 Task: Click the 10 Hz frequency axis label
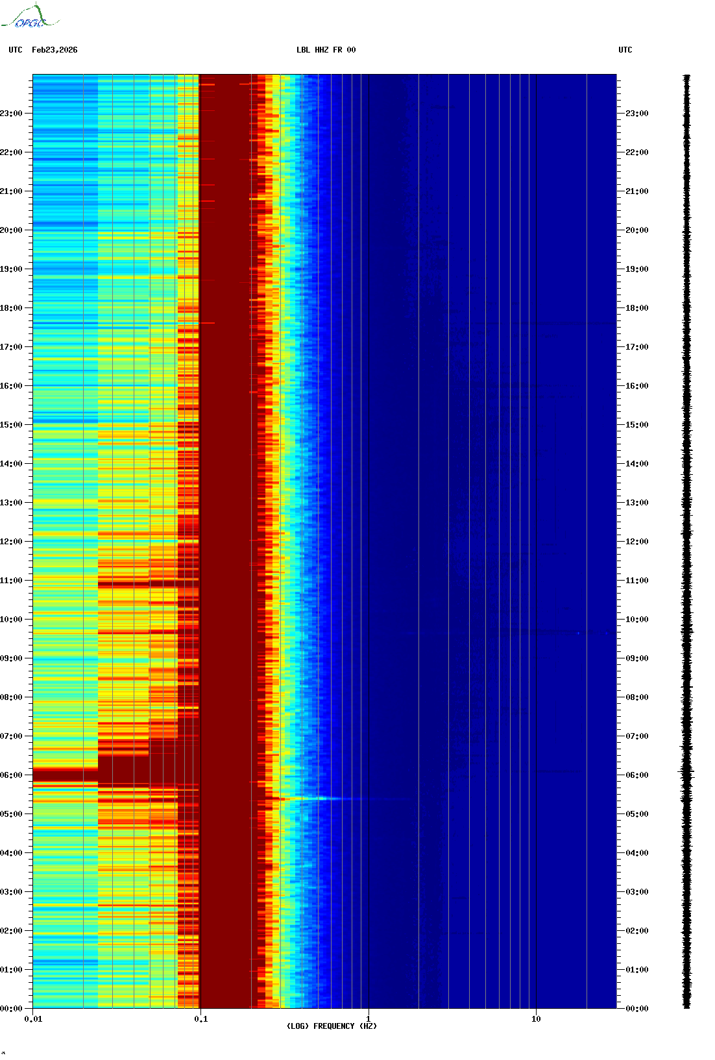click(x=536, y=1019)
